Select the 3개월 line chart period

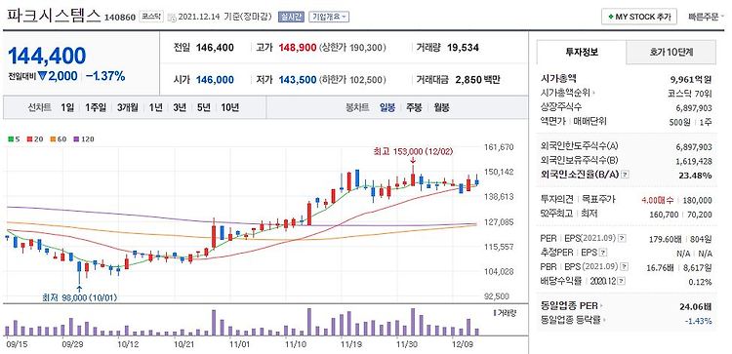tap(128, 107)
